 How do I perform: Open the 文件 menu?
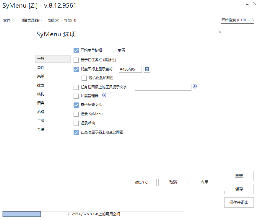coord(9,20)
